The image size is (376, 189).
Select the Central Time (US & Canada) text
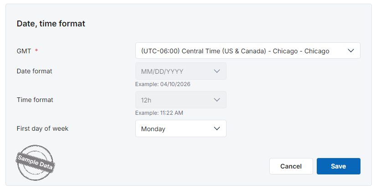click(x=223, y=51)
